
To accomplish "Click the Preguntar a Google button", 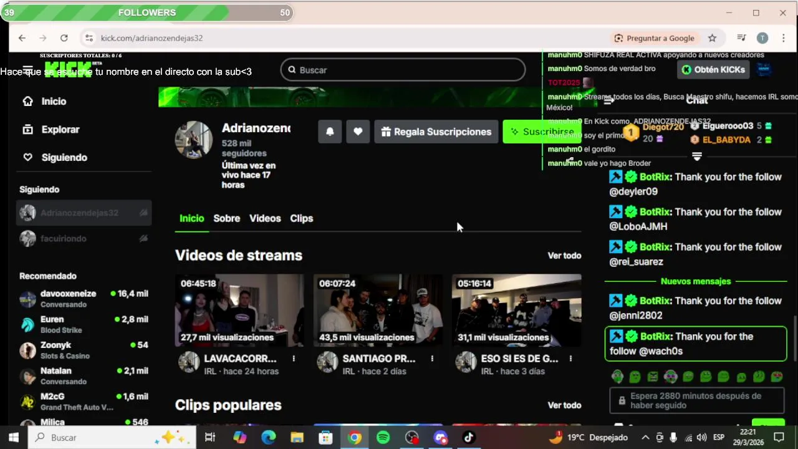I will click(x=654, y=38).
